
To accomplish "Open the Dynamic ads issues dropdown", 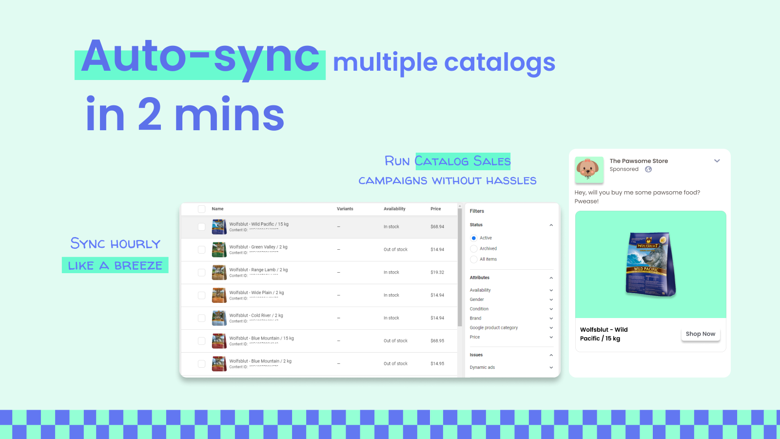I will pos(551,367).
